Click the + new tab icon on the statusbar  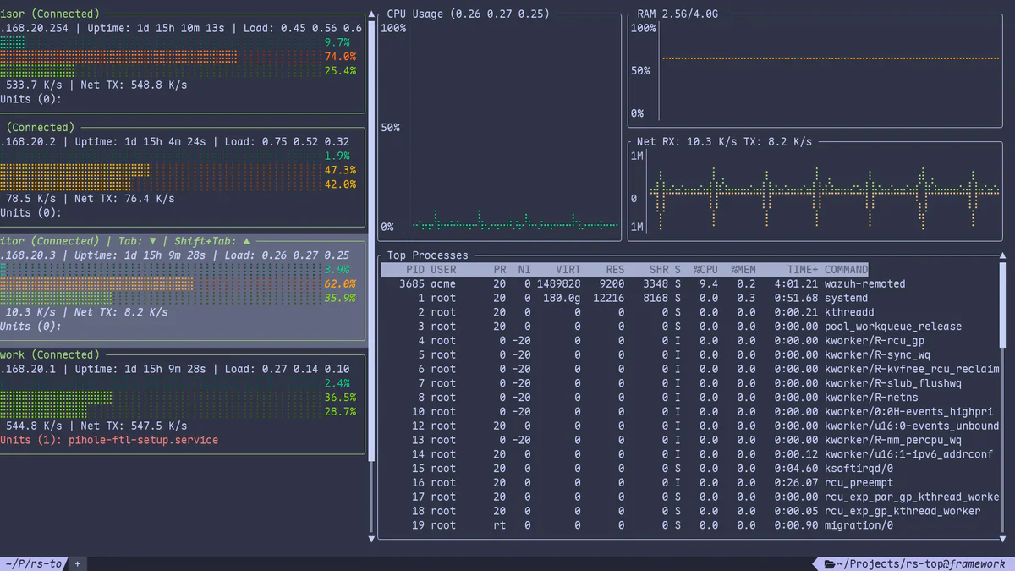pyautogui.click(x=75, y=563)
